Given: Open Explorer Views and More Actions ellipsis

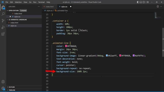Looking at the screenshot, I should tap(39, 7).
